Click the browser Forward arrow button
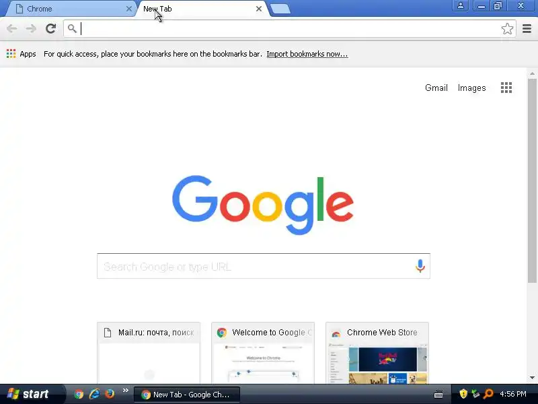Screen dimensions: 538x404 click(31, 28)
